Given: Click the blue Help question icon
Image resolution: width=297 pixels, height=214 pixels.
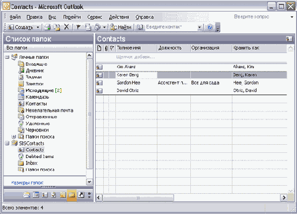Looking at the screenshot, I should pos(210,27).
